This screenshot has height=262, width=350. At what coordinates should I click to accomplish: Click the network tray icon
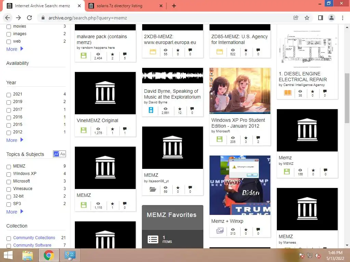click(x=310, y=256)
